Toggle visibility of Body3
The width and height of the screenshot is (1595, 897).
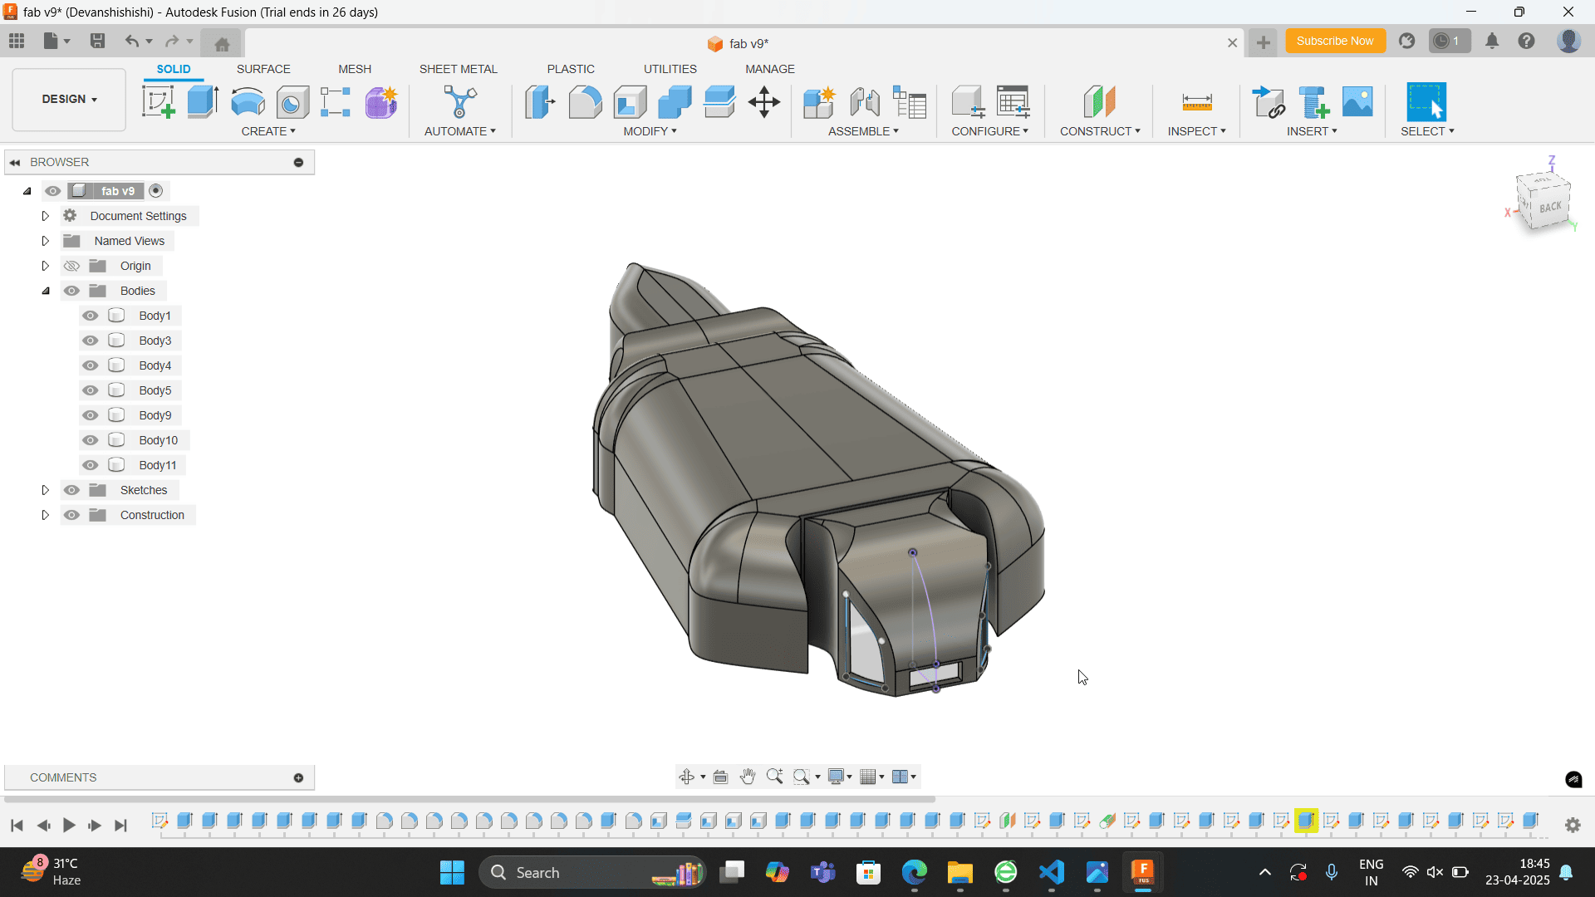pos(91,341)
